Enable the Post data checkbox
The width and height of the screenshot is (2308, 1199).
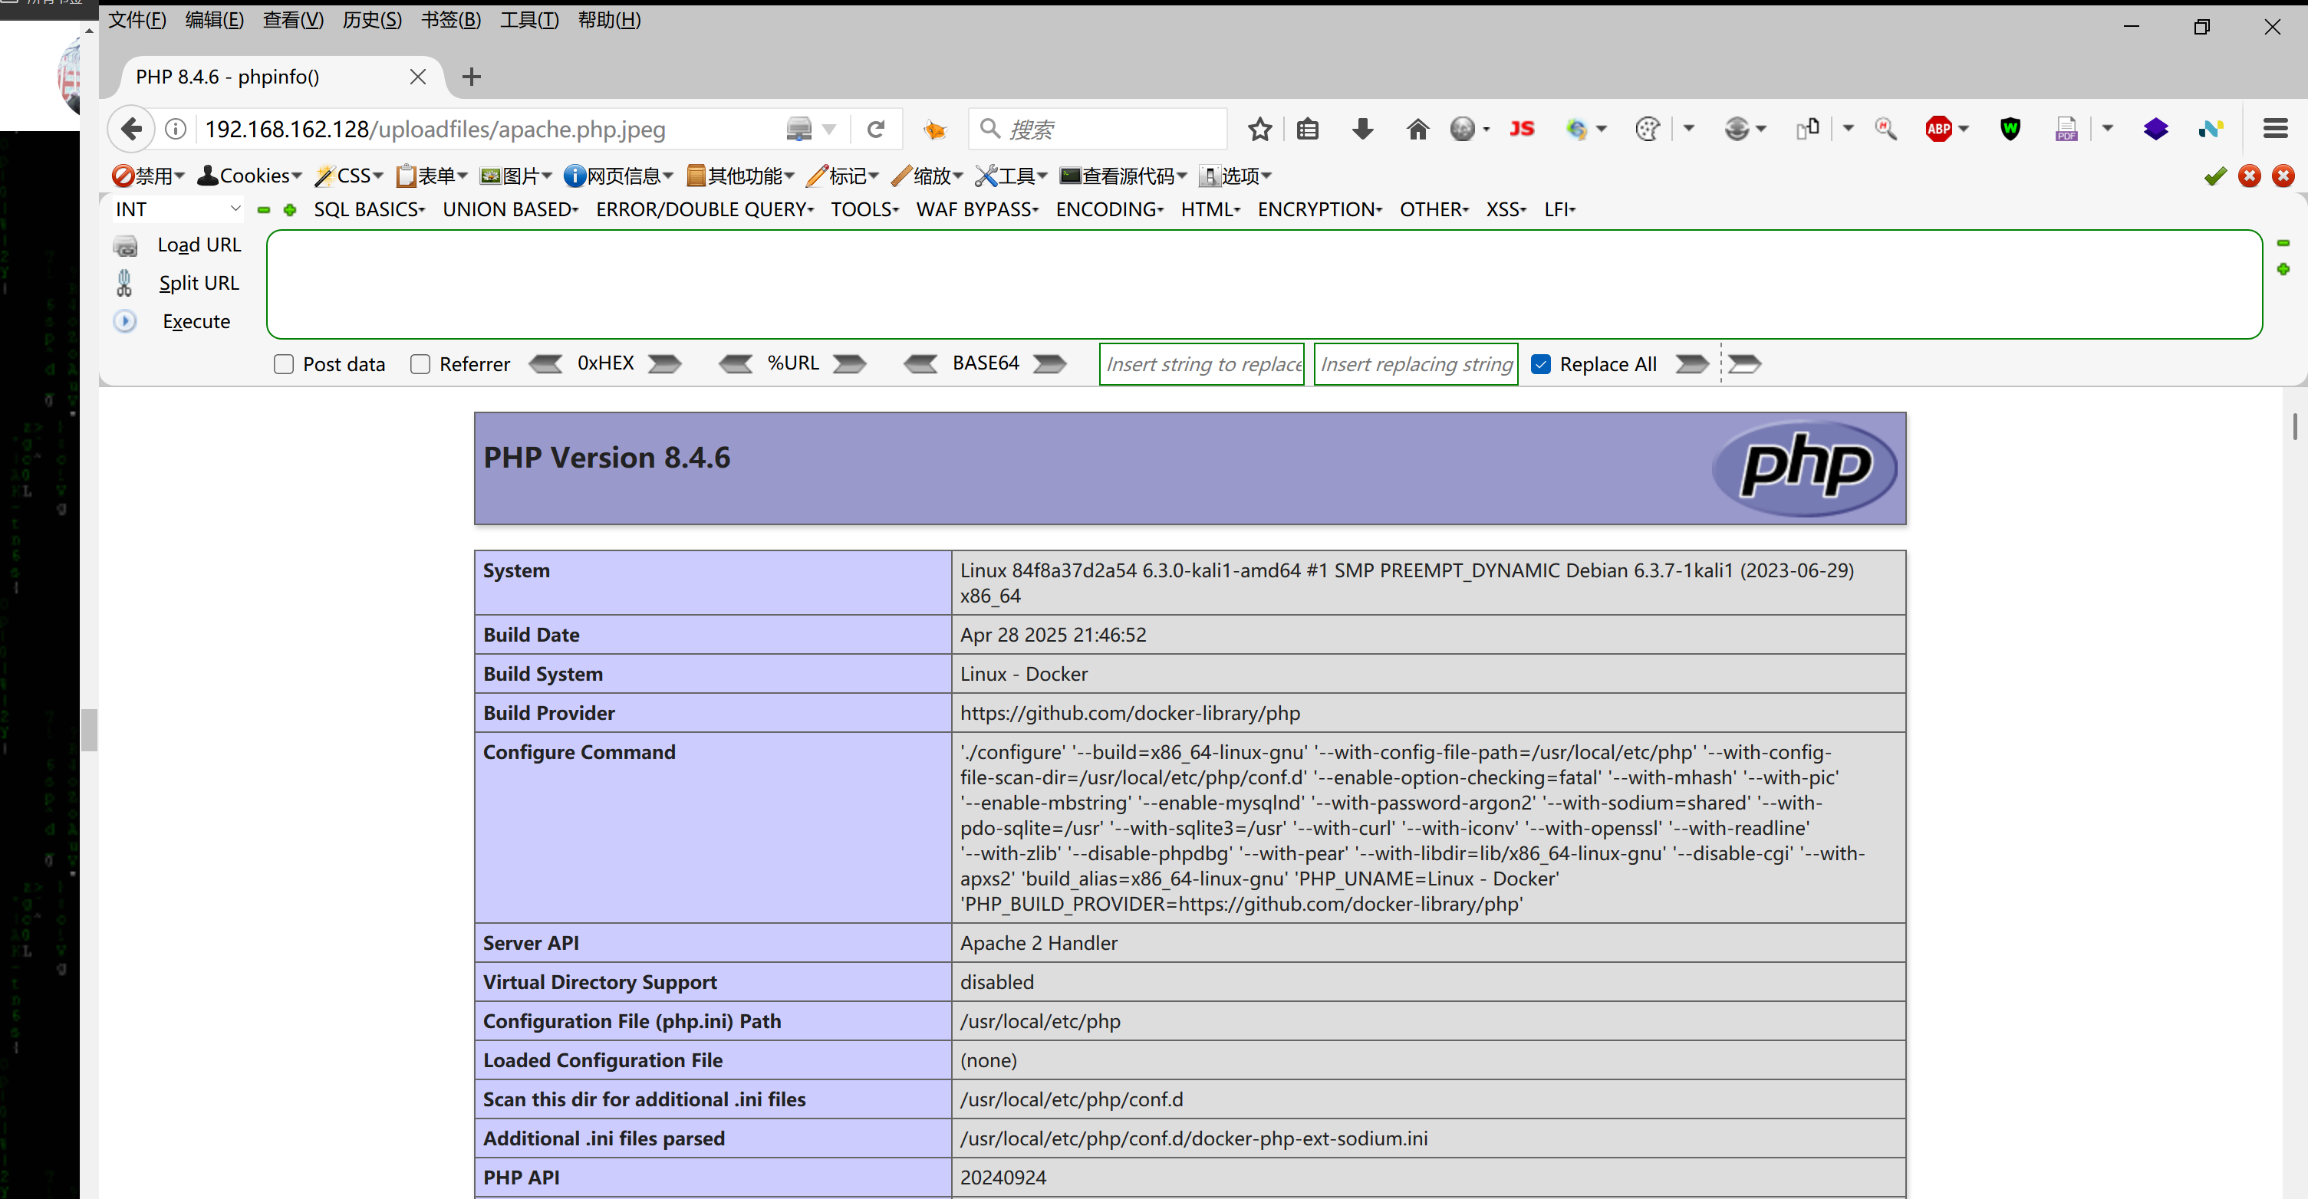pyautogui.click(x=284, y=364)
